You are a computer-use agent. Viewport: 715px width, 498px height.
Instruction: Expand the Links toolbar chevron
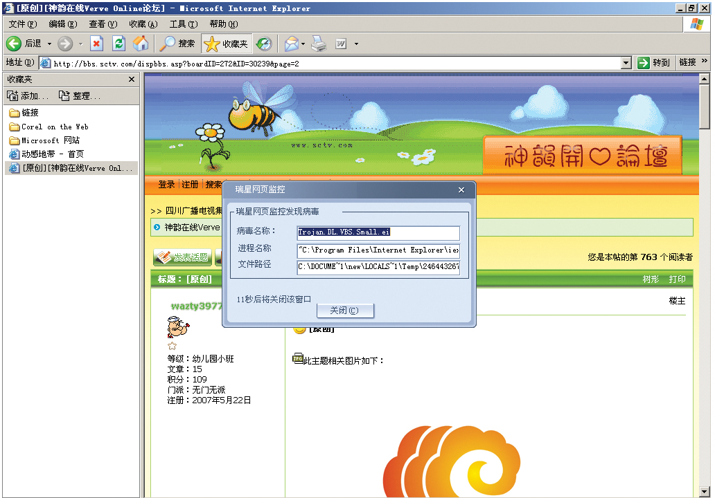point(705,61)
